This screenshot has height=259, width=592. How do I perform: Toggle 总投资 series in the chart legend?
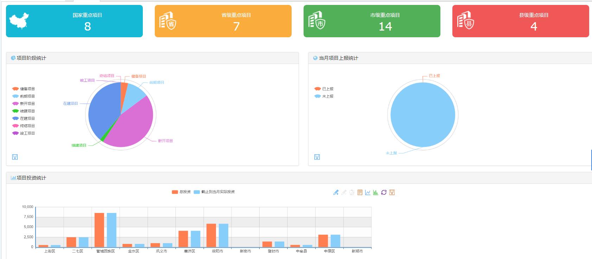[x=181, y=192]
